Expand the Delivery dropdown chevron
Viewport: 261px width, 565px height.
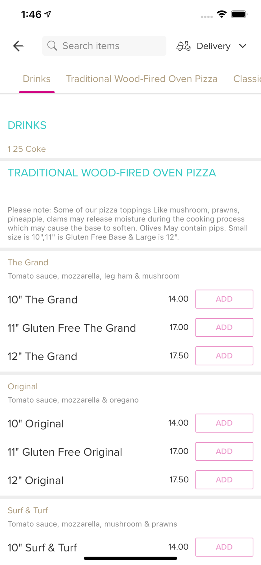coord(243,46)
